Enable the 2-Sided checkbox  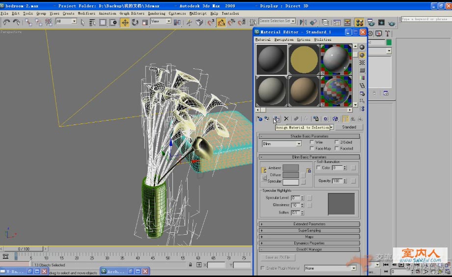tap(337, 142)
